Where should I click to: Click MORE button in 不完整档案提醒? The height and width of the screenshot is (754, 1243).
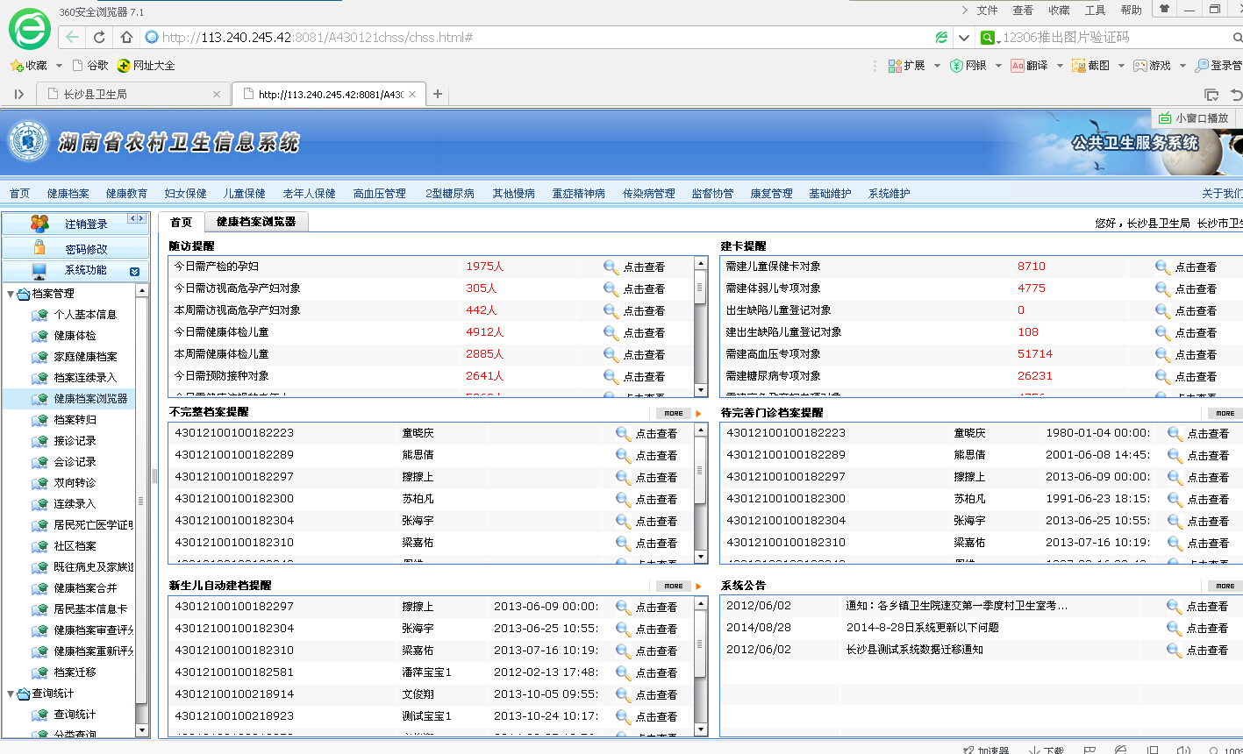pos(673,413)
